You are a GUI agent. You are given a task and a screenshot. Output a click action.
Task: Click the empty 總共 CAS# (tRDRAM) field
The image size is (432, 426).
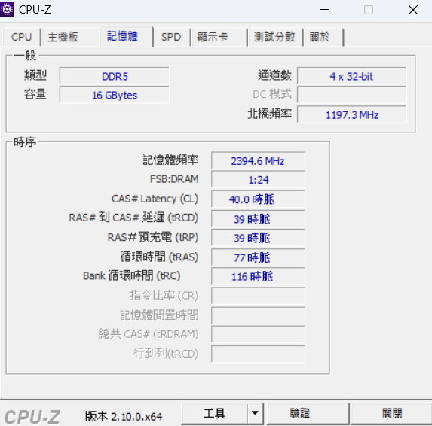[258, 335]
